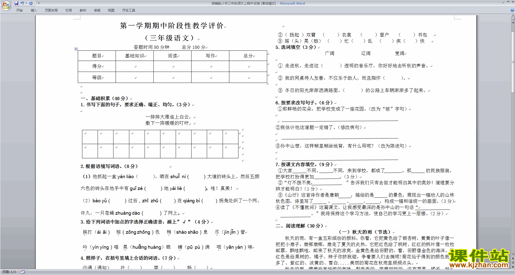The height and width of the screenshot is (275, 515).
Task: Undo the last action
Action: pyautogui.click(x=22, y=3)
